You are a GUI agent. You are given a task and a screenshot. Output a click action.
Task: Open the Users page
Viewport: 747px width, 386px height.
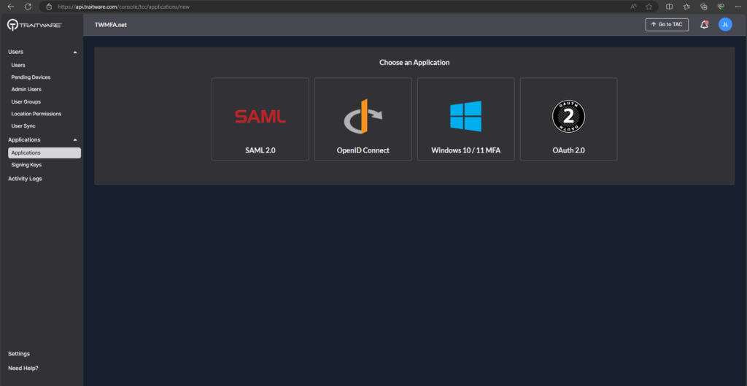pos(18,65)
